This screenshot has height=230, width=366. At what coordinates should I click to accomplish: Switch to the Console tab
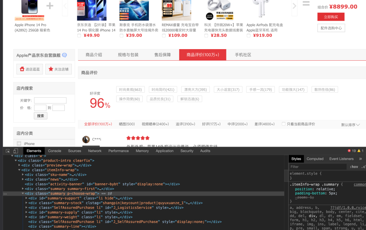pos(55,151)
